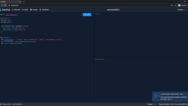Hide the issues panel
This screenshot has width=188, height=106.
(155, 104)
